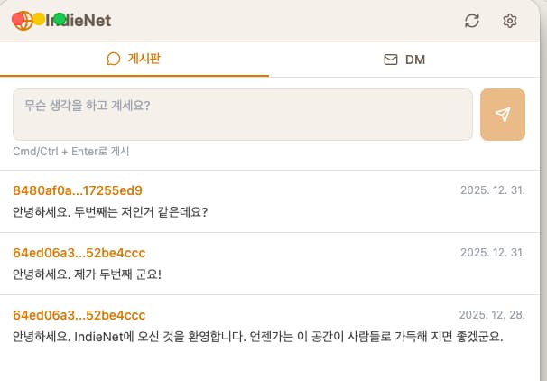The width and height of the screenshot is (547, 381).
Task: Click the envelope icon on DM tab
Action: [391, 60]
